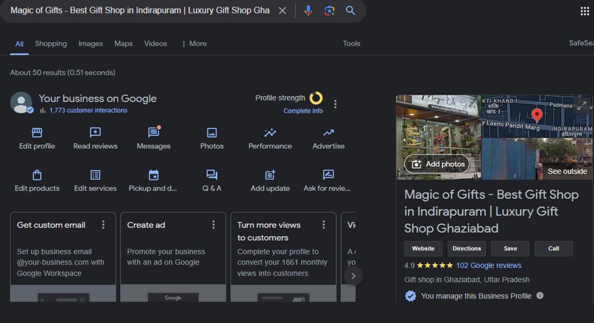Open the Photos icon
The image size is (594, 323).
point(212,133)
